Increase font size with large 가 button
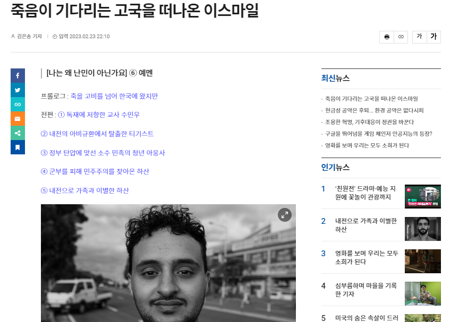 click(x=433, y=37)
